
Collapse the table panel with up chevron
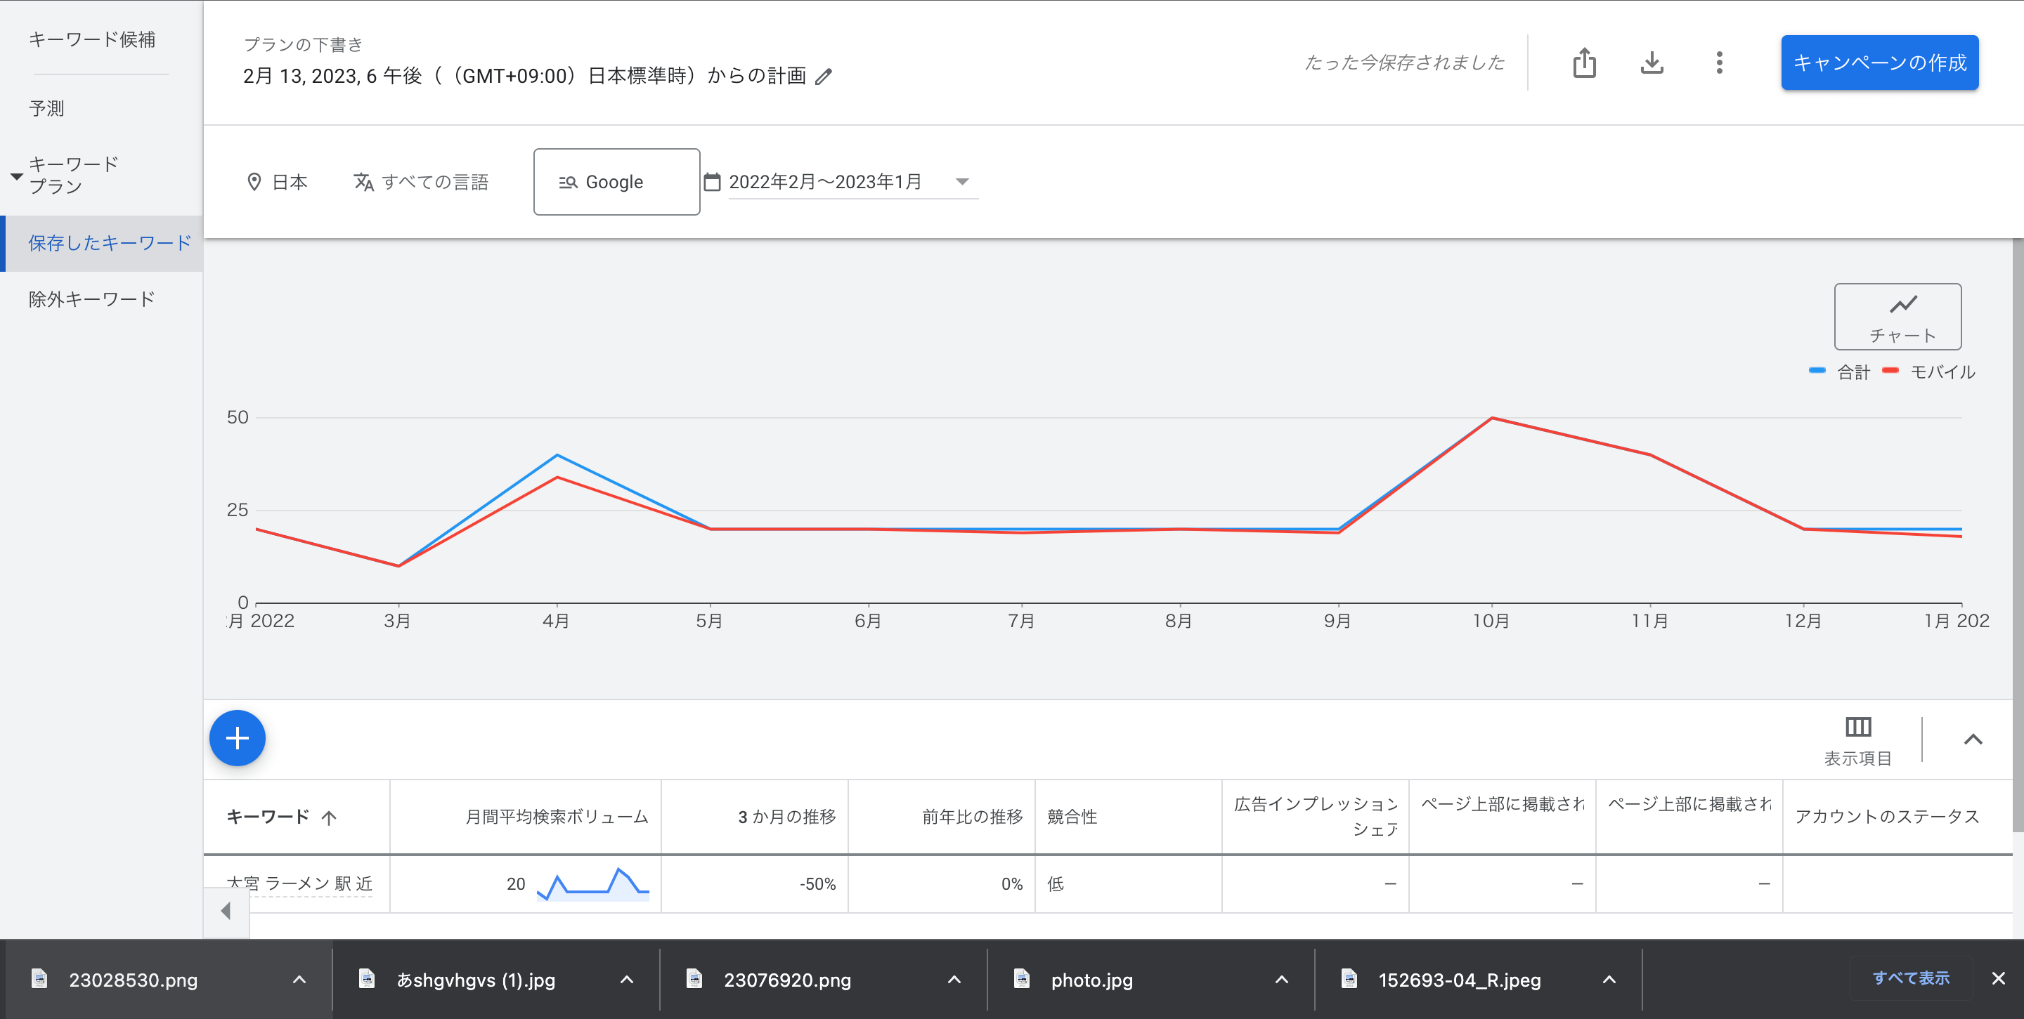coord(1972,739)
